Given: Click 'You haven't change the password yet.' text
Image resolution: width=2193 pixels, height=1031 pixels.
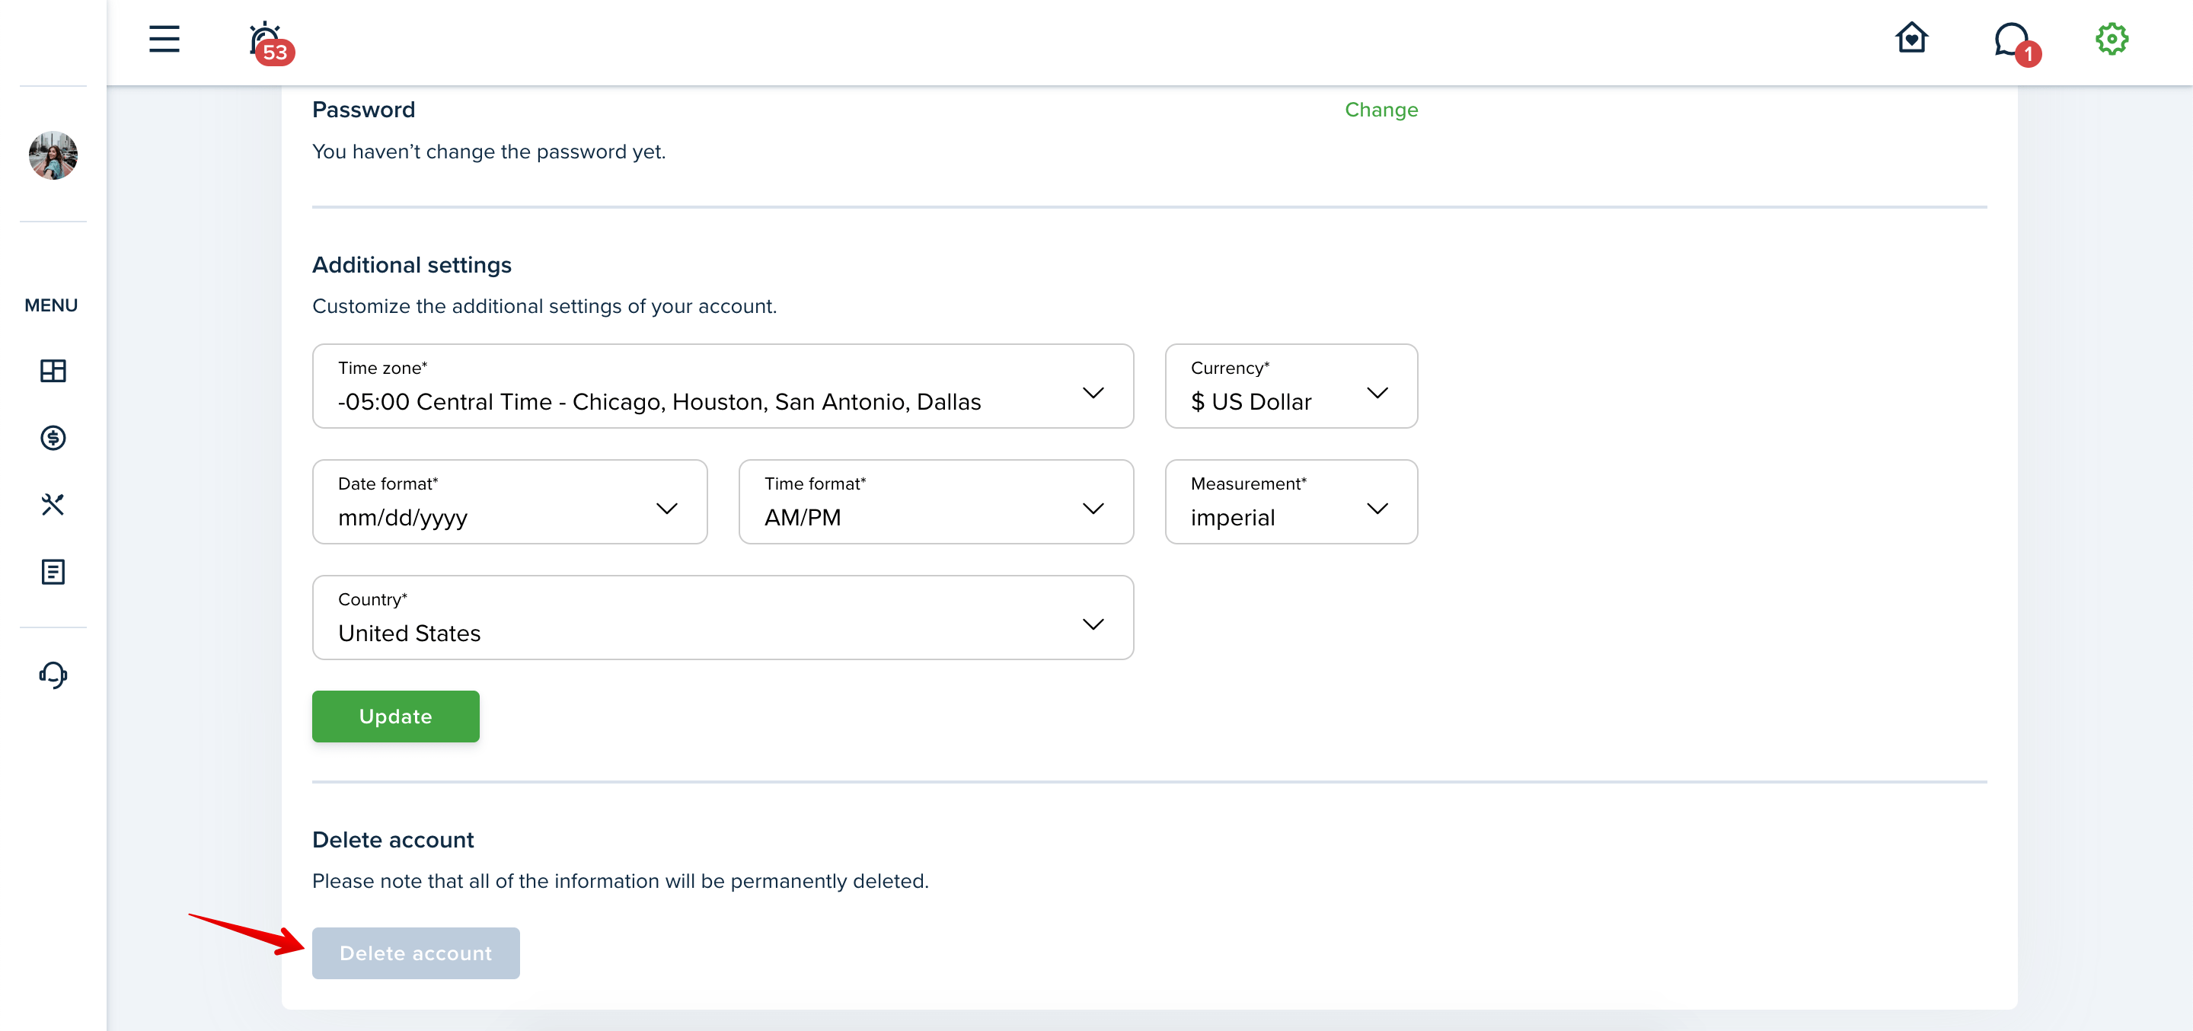Looking at the screenshot, I should click(489, 152).
